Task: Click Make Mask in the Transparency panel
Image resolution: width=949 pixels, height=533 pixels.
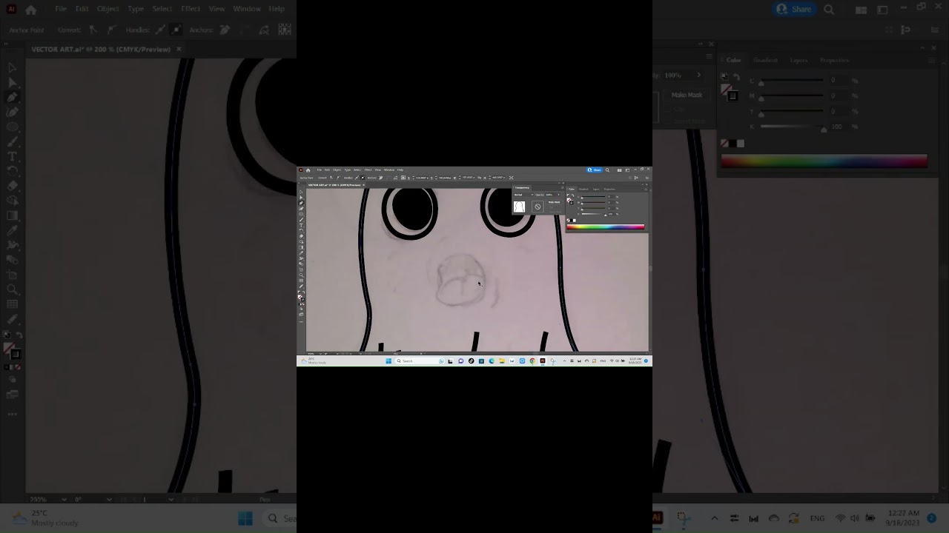Action: [x=555, y=202]
